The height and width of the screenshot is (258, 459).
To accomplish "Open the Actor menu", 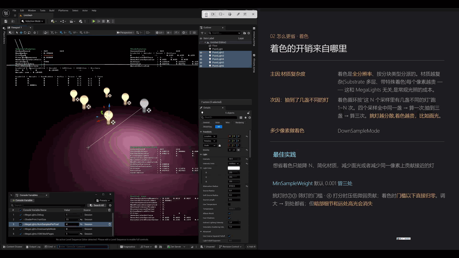I will 85,11.
